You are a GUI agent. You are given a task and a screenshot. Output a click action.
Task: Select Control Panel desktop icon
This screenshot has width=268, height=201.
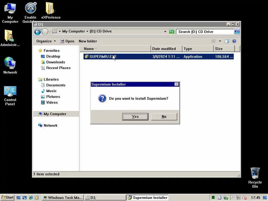(10, 96)
